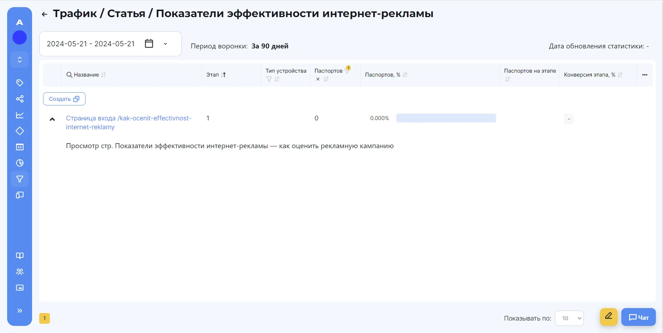Open the users group icon in the sidebar
Screen dimensions: 663x333
click(x=20, y=271)
